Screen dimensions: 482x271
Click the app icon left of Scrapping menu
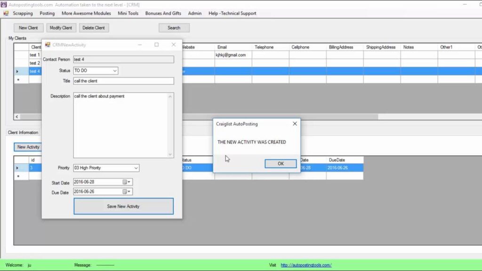[x=6, y=13]
